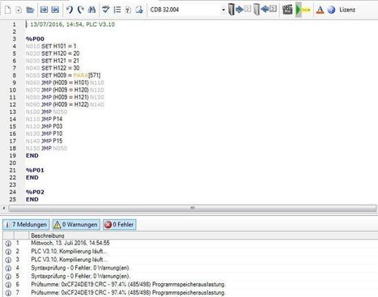Click line 'JMP (H009 = H120) N120'
The height and width of the screenshot is (297, 378).
click(x=65, y=90)
